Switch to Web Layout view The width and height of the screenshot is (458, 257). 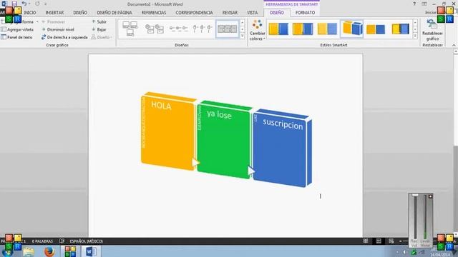[x=391, y=241]
